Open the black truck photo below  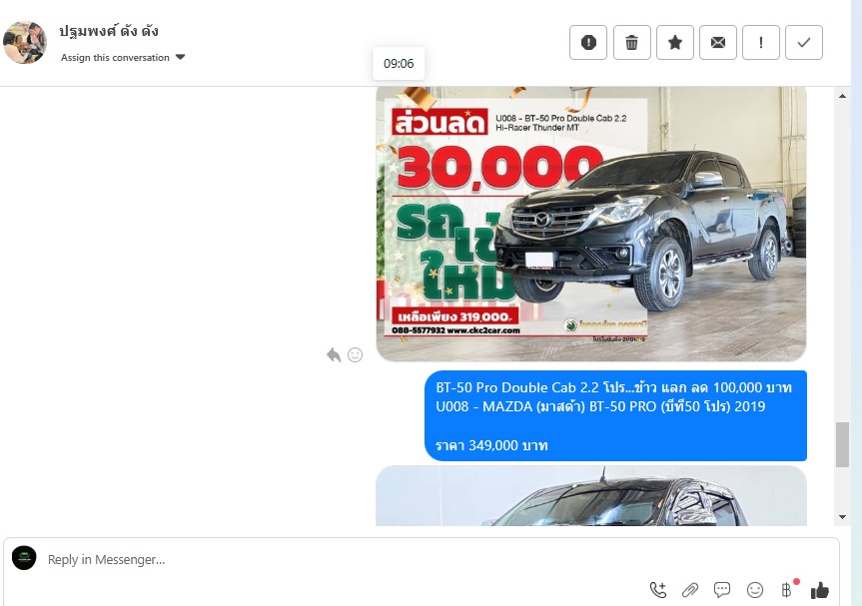tap(591, 495)
